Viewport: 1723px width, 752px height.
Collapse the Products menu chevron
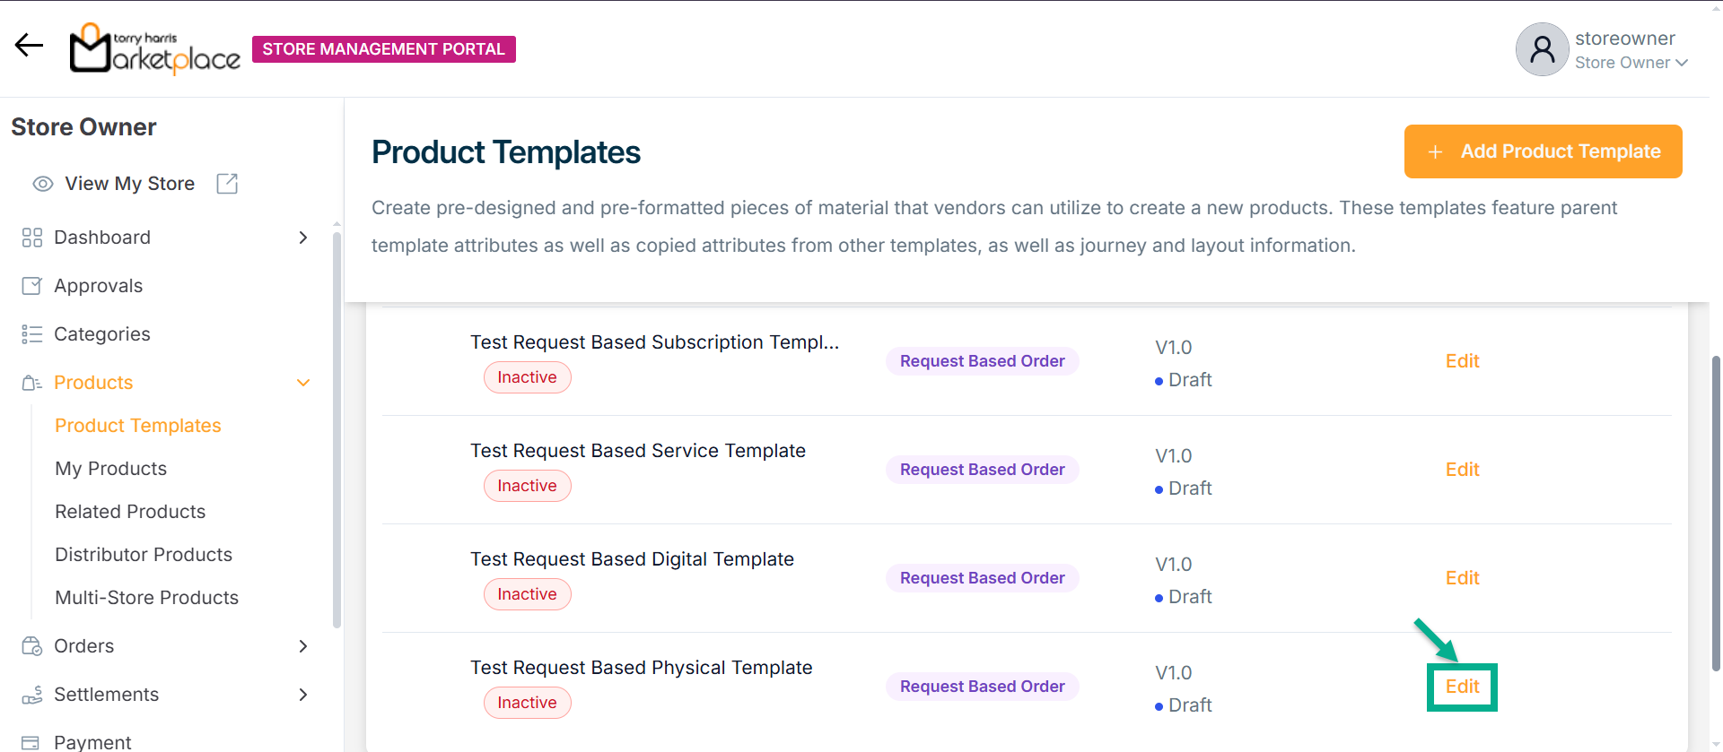(x=303, y=383)
